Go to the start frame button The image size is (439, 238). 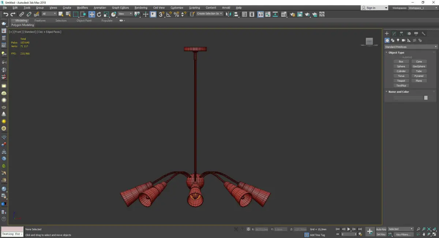tap(338, 229)
